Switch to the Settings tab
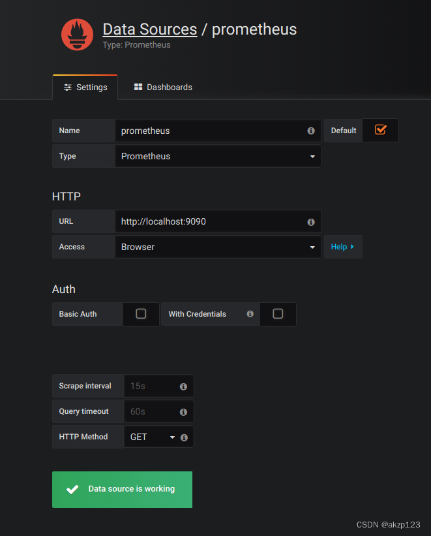 (x=85, y=87)
